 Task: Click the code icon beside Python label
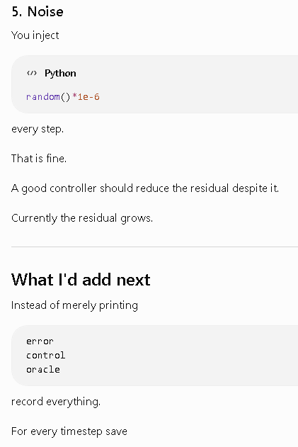pyautogui.click(x=32, y=73)
